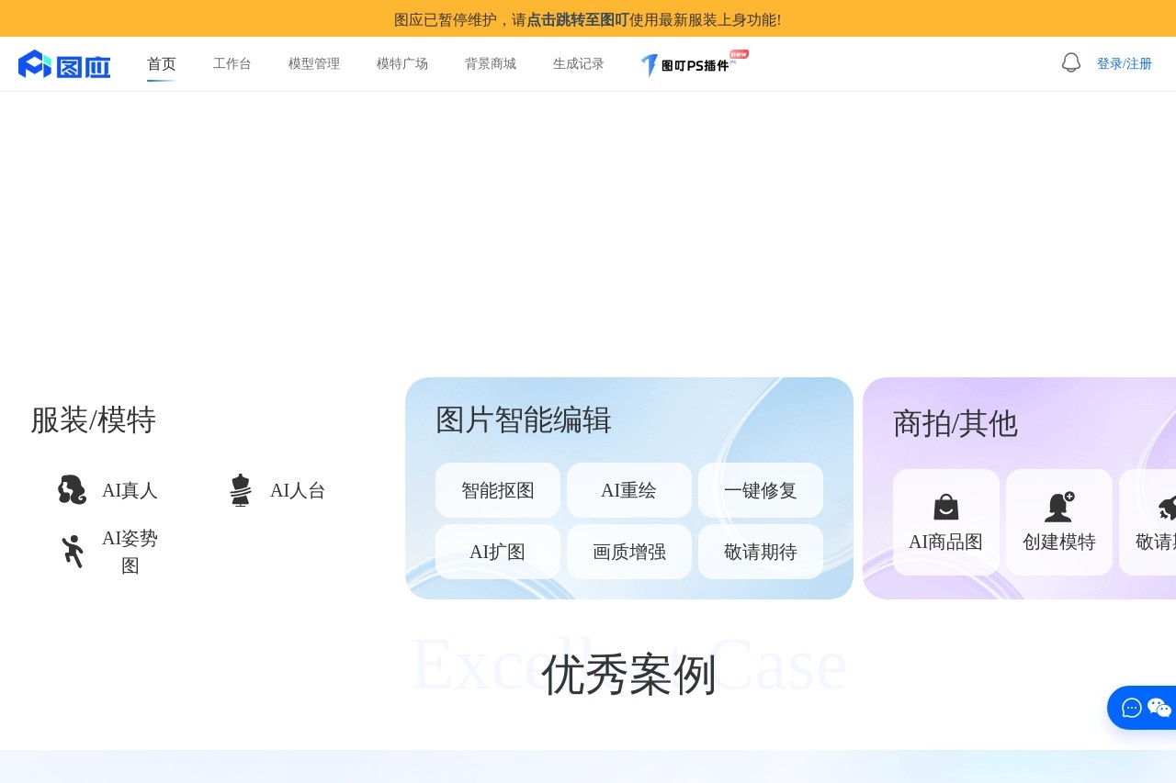View the 生成记录 page
This screenshot has width=1176, height=783.
(x=579, y=64)
